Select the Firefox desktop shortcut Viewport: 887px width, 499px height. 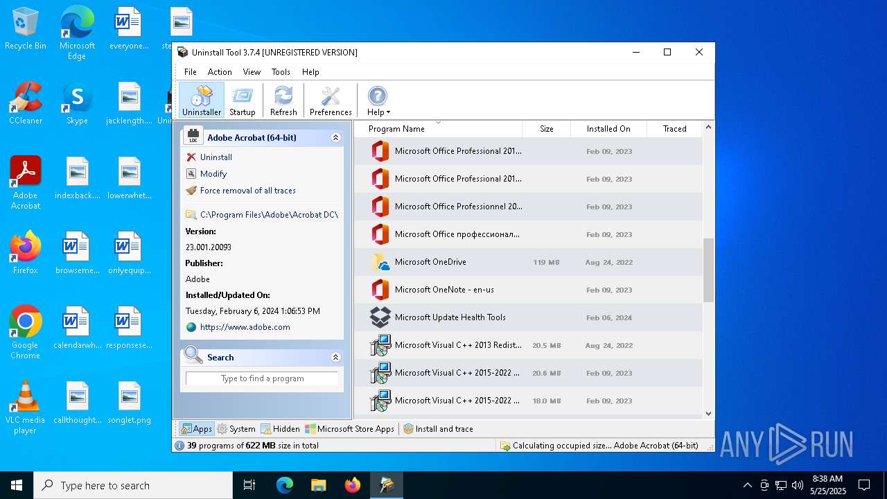click(x=26, y=253)
